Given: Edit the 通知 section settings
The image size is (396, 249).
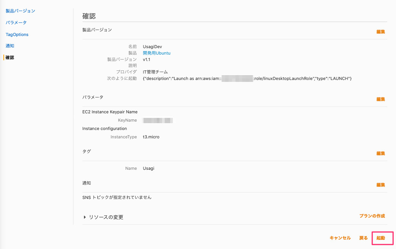Looking at the screenshot, I should coord(380,185).
